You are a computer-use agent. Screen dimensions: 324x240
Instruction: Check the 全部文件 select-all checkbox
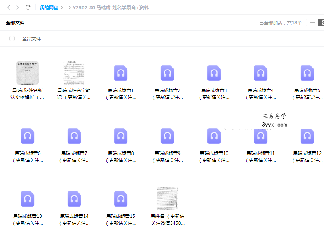tap(12, 38)
